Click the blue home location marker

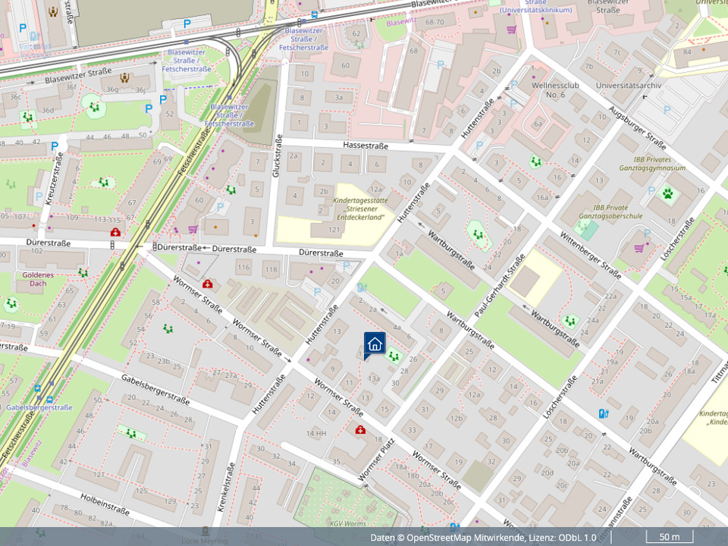point(375,344)
